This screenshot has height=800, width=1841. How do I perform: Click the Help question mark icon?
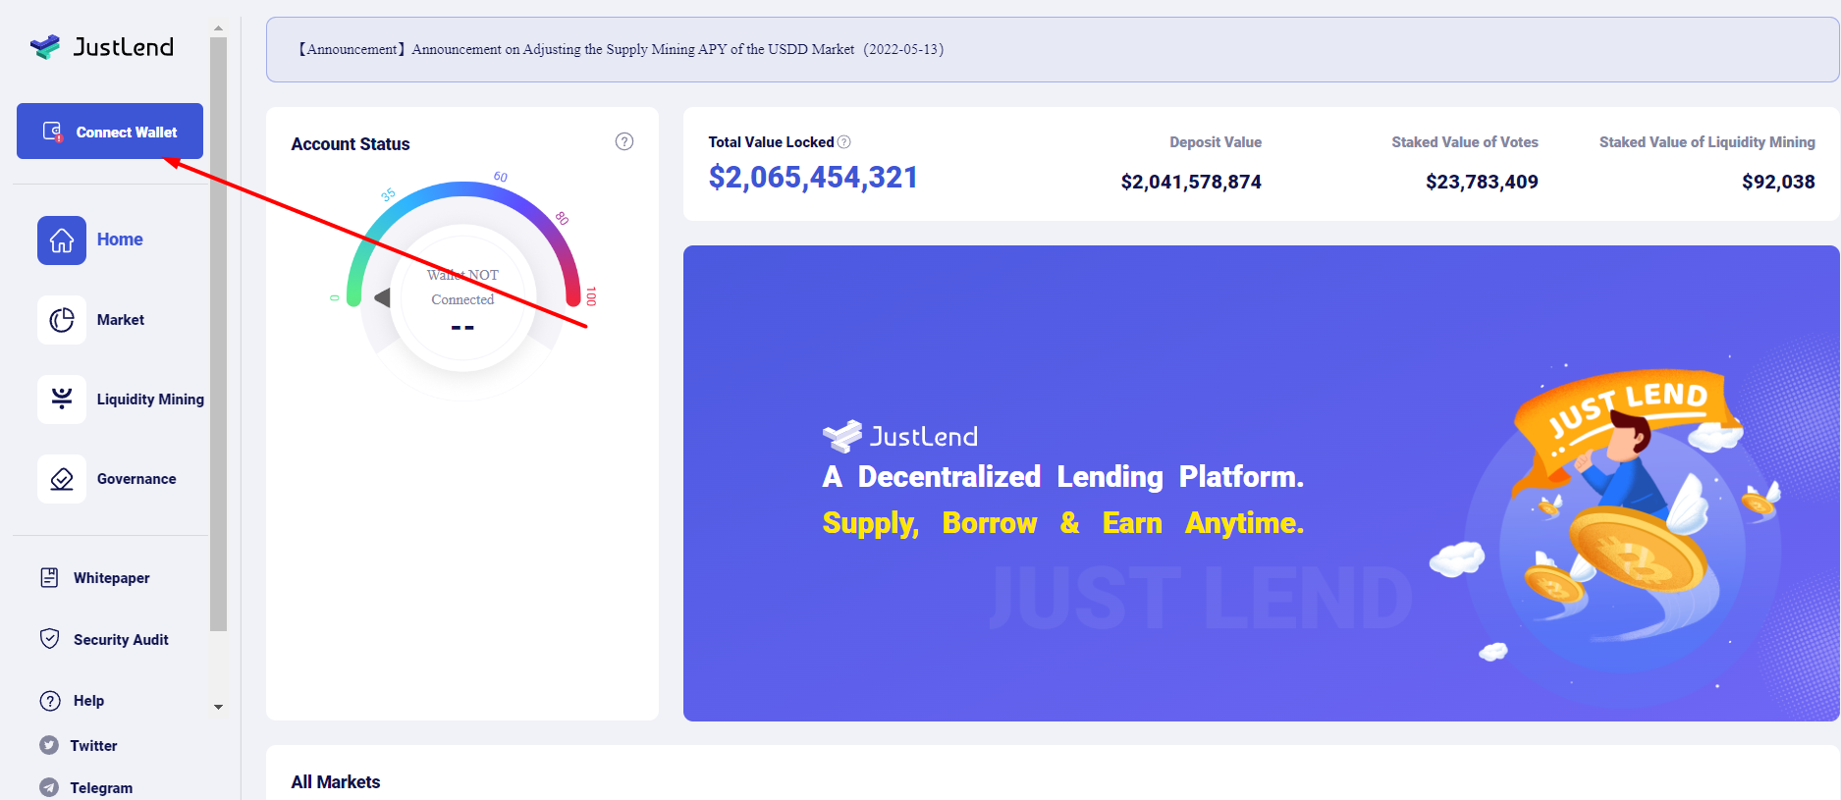point(49,701)
